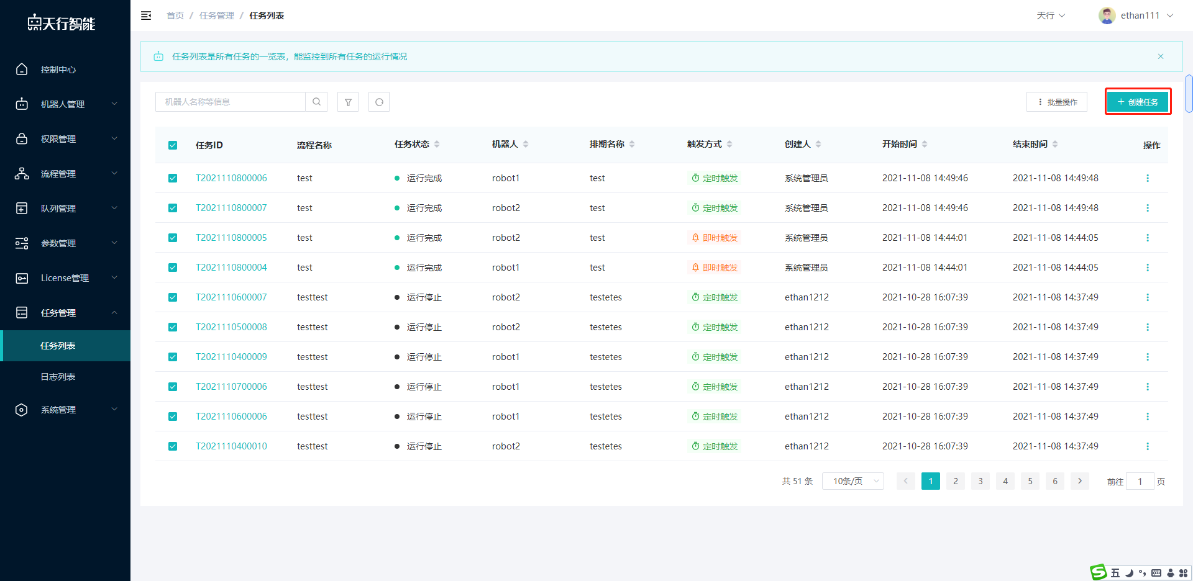
Task: Expand the 权限管理 sidebar menu
Action: click(x=65, y=139)
